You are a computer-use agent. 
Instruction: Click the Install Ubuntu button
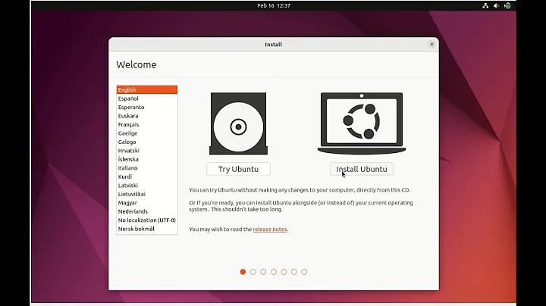tap(362, 169)
